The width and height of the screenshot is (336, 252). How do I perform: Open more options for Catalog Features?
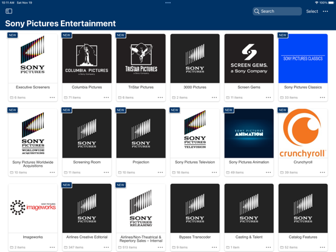click(x=323, y=247)
